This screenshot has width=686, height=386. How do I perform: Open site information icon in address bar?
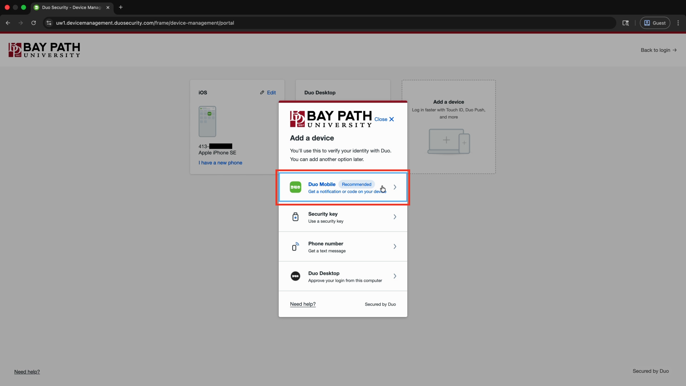click(49, 23)
